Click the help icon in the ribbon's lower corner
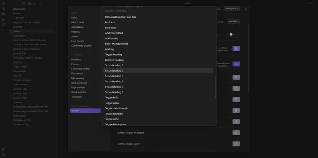This screenshot has width=318, height=158. [3, 155]
